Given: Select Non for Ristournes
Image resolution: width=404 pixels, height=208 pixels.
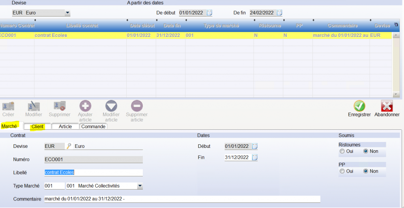Looking at the screenshot, I should (365, 151).
